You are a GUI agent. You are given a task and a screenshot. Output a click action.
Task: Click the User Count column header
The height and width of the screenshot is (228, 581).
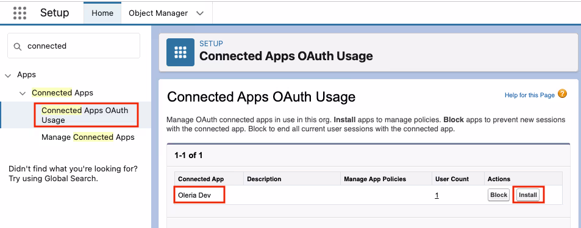click(452, 179)
